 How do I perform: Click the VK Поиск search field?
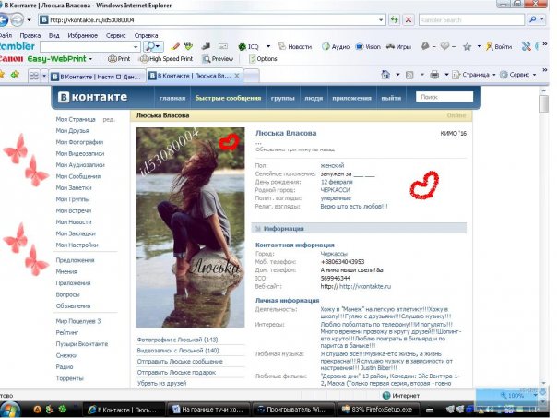point(446,96)
